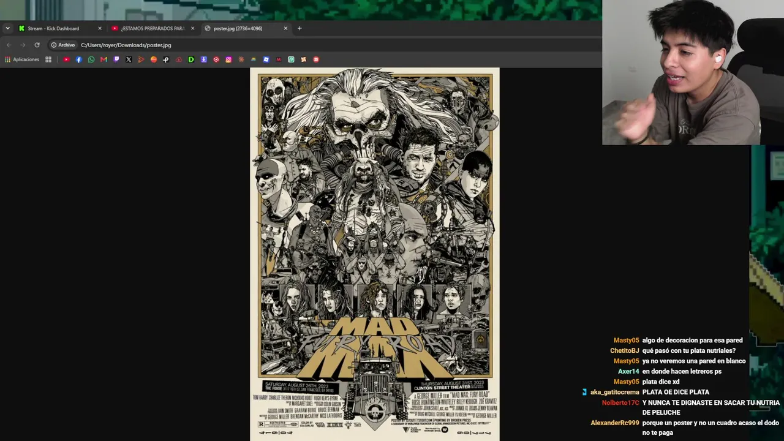Viewport: 784px width, 441px height.
Task: Click the streamer webcam overlay
Action: click(x=693, y=72)
